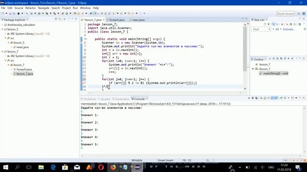Open the Debug configurations dropdown arrow

pyautogui.click(x=35, y=13)
